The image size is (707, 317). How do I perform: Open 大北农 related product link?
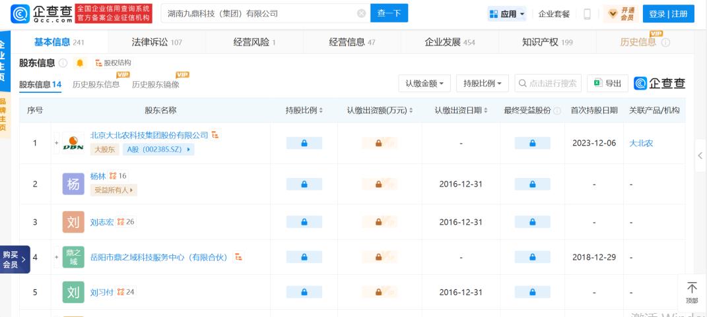pos(641,143)
